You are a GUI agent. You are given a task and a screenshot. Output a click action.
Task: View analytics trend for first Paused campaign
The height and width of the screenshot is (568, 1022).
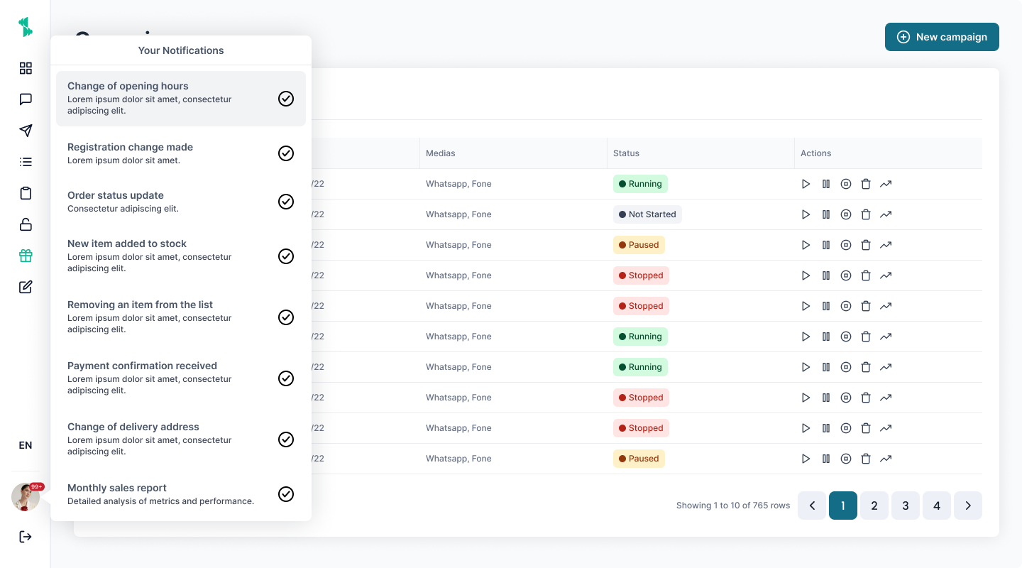[x=886, y=245]
